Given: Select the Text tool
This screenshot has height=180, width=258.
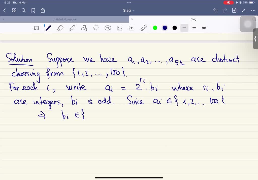Looking at the screenshot, I should pos(132,28).
